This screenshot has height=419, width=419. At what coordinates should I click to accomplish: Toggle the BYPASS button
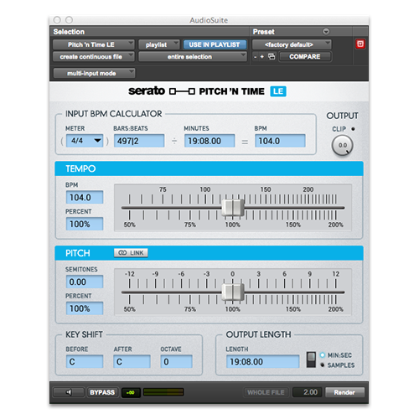pyautogui.click(x=102, y=392)
